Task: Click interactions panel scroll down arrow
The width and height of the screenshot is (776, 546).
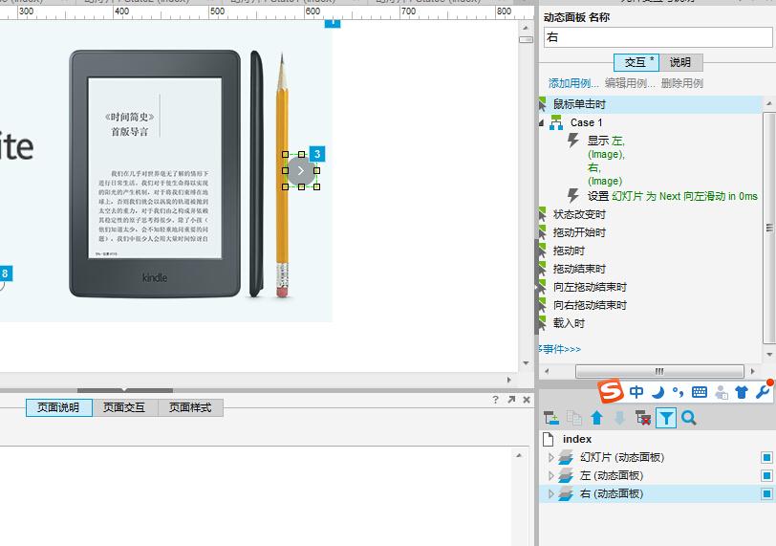Action: point(769,355)
